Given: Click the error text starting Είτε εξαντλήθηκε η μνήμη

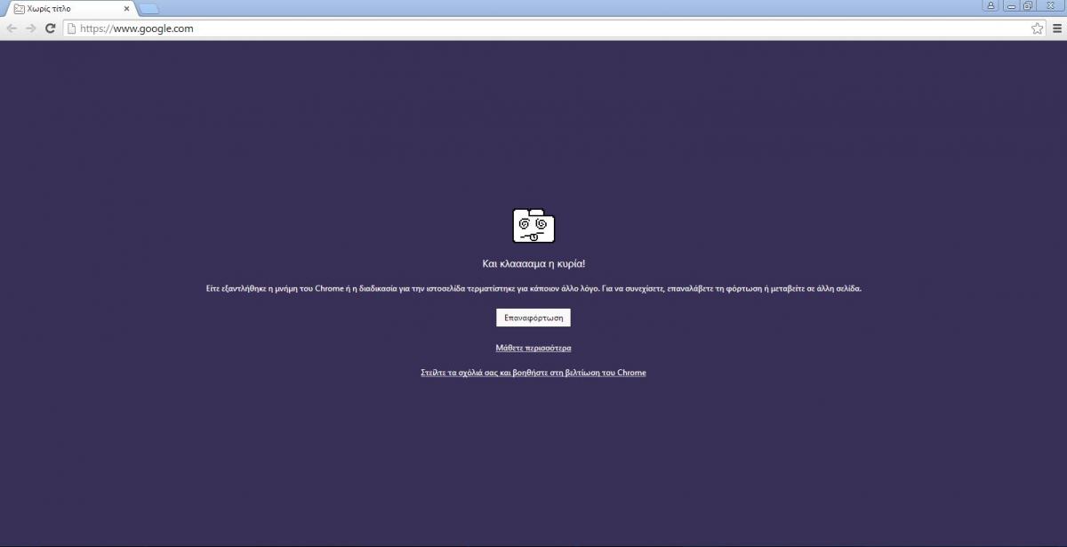Looking at the screenshot, I should (533, 289).
